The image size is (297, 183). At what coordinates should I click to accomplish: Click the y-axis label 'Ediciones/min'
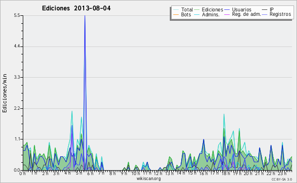(4, 93)
